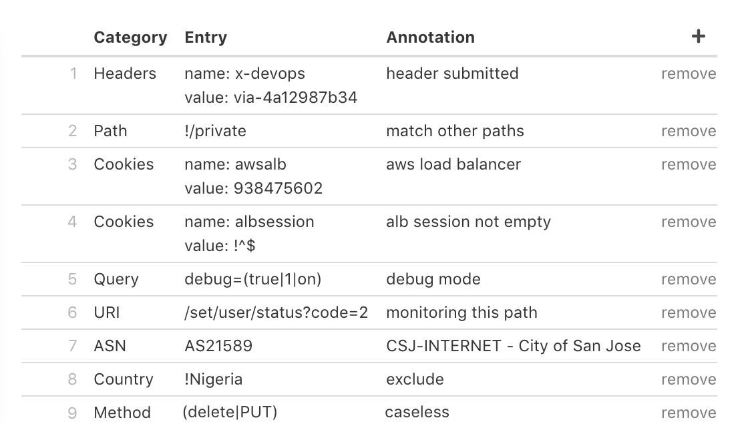Click the 'aws load balancer' annotation
Screen dimensions: 750x438
click(453, 164)
